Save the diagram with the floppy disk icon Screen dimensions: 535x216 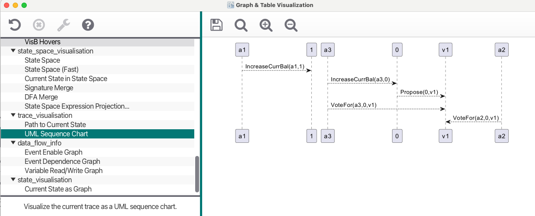click(x=216, y=25)
